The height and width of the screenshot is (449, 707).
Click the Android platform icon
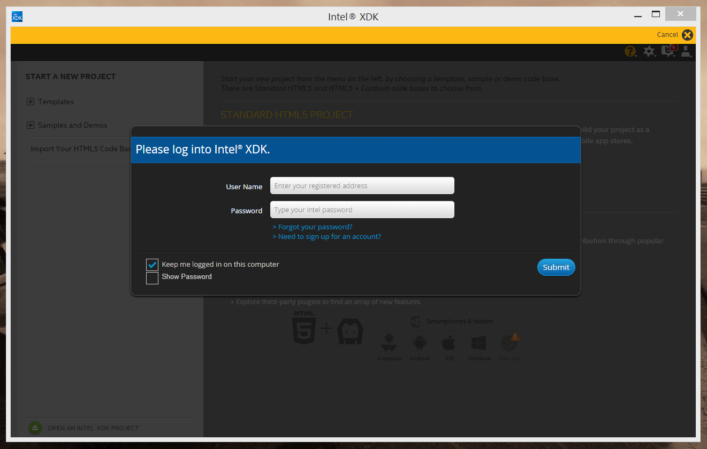[x=420, y=343]
